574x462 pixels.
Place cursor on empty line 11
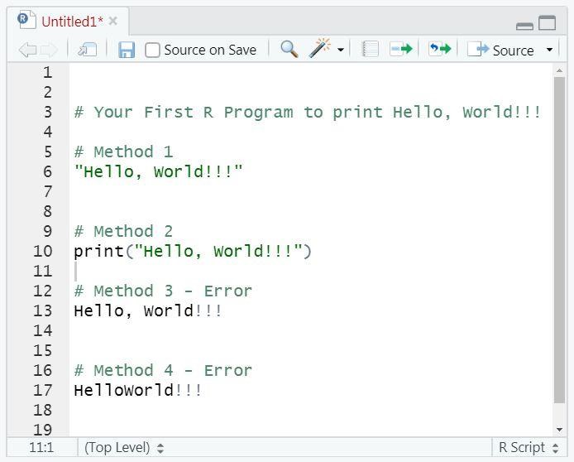tap(311, 271)
